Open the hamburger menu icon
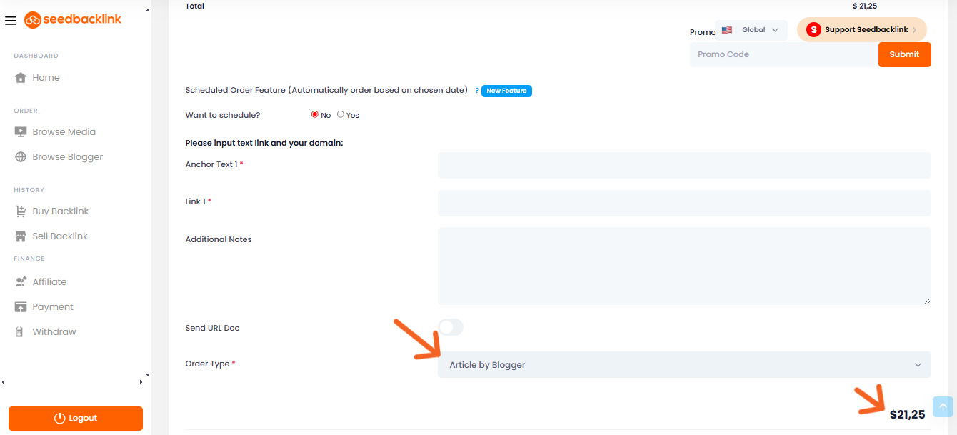Screen dimensions: 957x435 (10, 21)
